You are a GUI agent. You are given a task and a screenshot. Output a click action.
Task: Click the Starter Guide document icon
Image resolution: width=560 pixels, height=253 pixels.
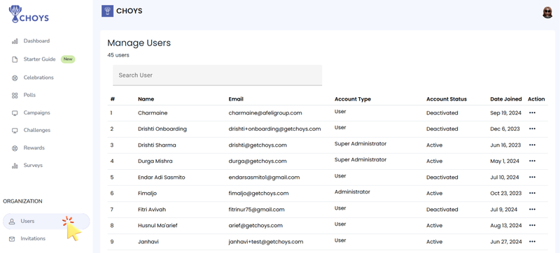(x=15, y=59)
